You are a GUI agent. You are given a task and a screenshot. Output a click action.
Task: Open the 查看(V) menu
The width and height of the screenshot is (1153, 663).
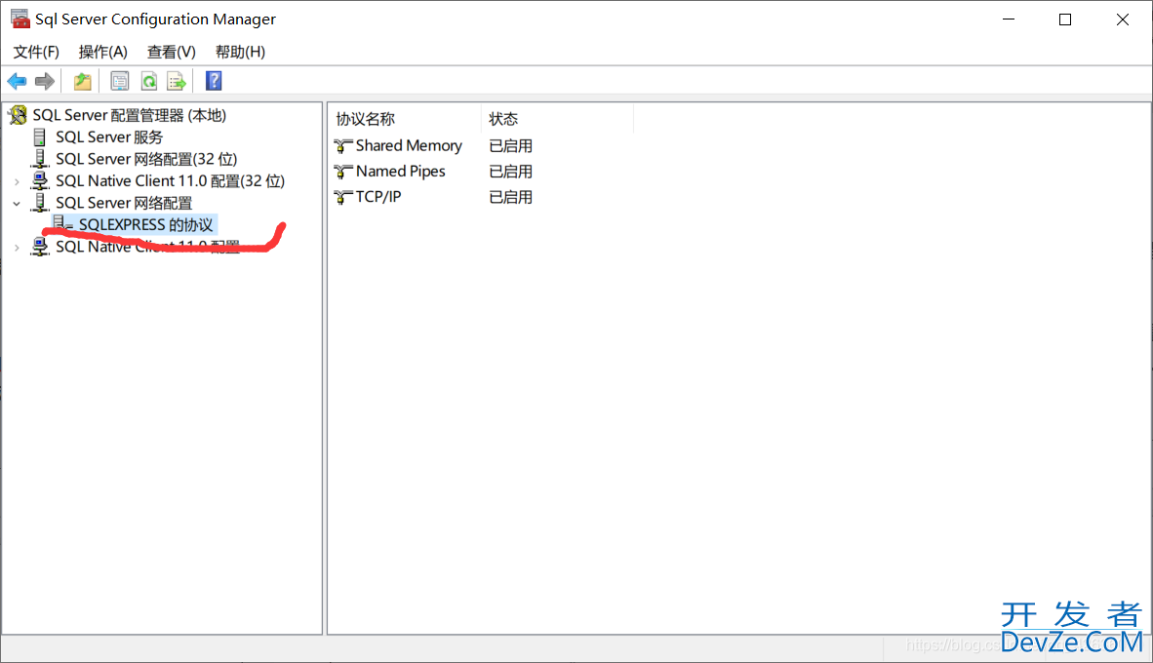pyautogui.click(x=172, y=53)
